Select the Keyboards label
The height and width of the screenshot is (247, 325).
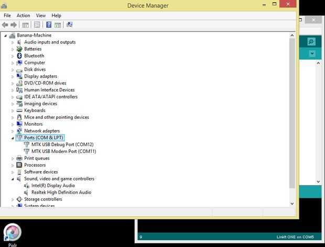pos(35,110)
